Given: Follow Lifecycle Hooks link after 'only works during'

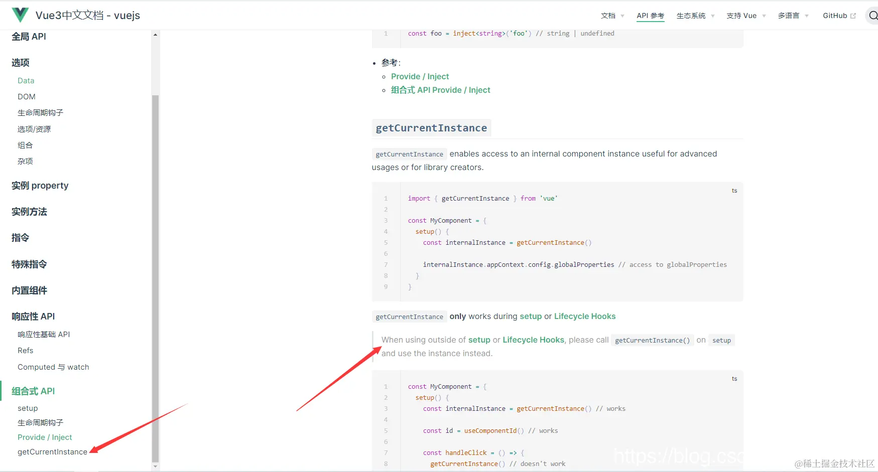Looking at the screenshot, I should (x=585, y=317).
